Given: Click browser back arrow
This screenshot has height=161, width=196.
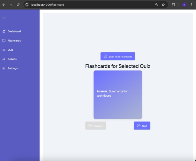Looking at the screenshot, I should [4, 4].
